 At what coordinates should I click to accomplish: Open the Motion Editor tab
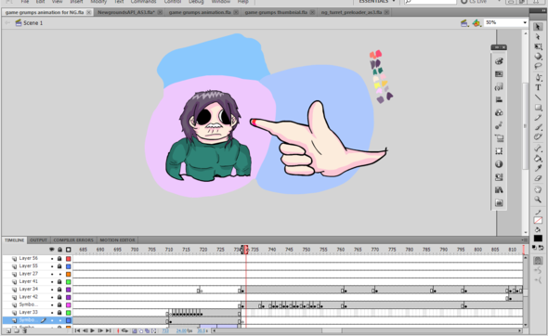coord(117,240)
